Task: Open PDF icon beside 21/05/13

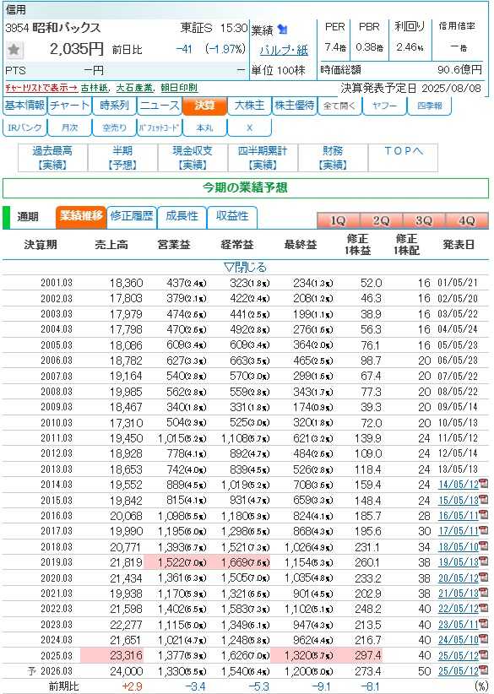Action: 483,593
